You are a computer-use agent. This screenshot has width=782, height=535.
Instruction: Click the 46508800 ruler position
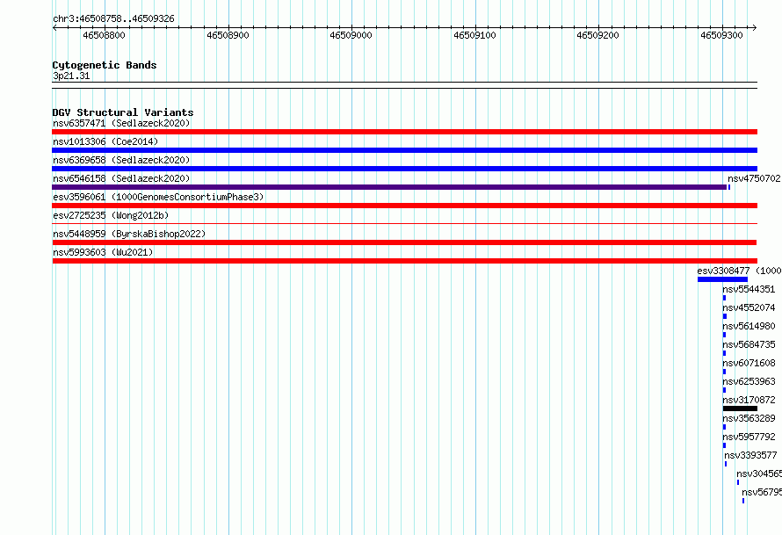click(105, 35)
